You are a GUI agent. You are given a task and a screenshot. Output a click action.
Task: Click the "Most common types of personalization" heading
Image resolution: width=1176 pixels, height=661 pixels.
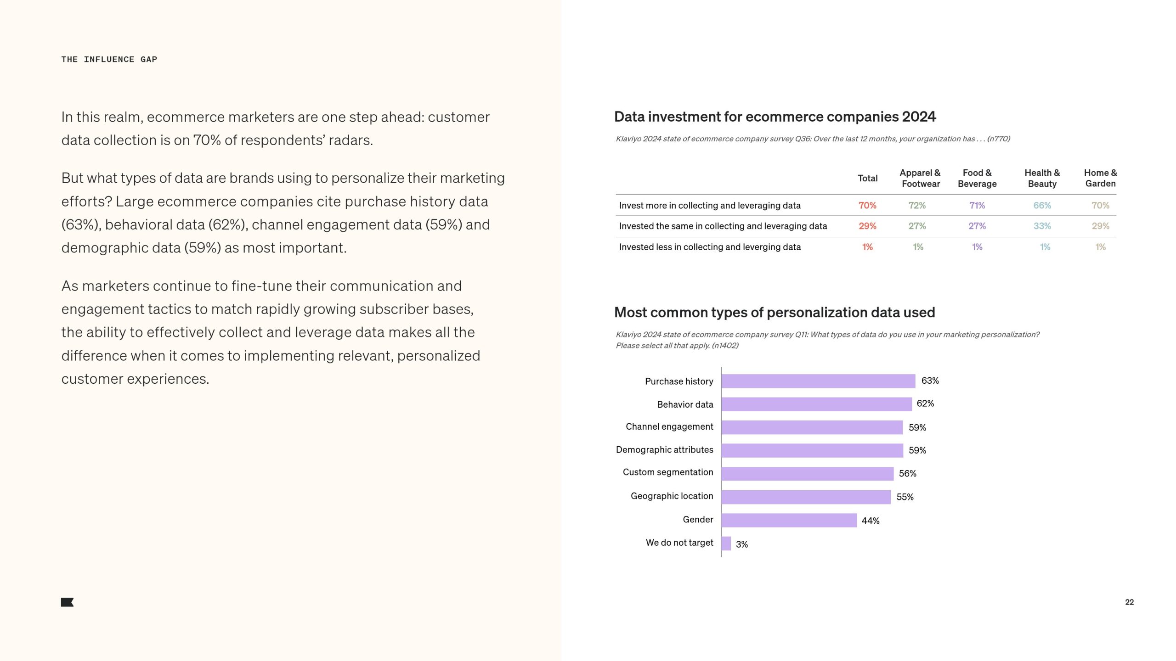point(774,313)
